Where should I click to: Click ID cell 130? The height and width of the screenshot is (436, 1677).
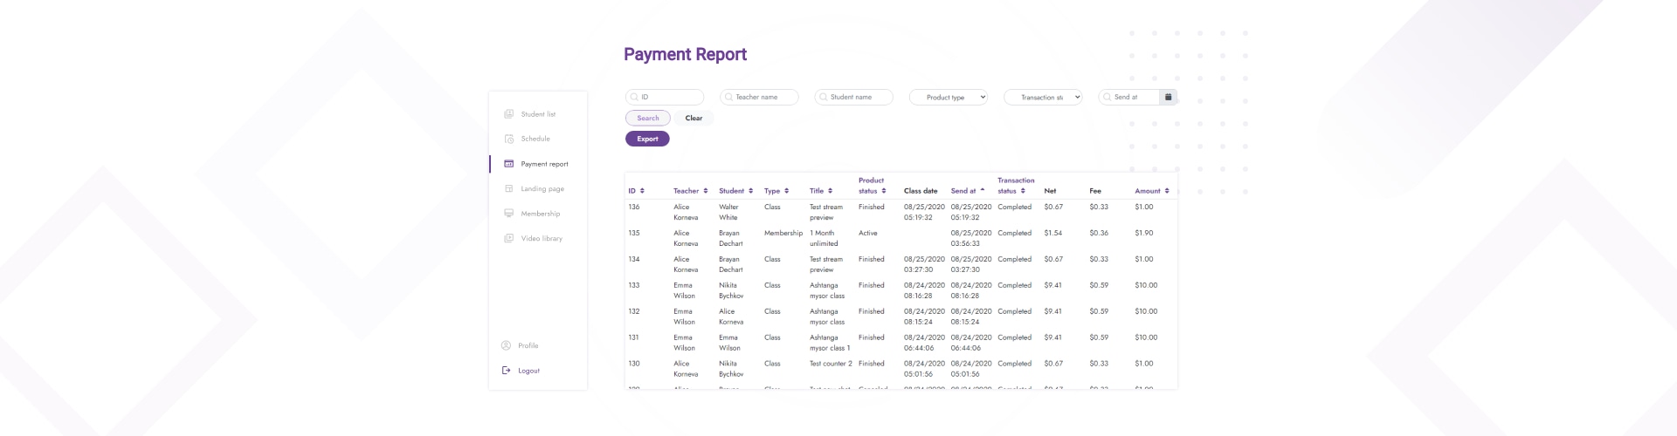634,364
